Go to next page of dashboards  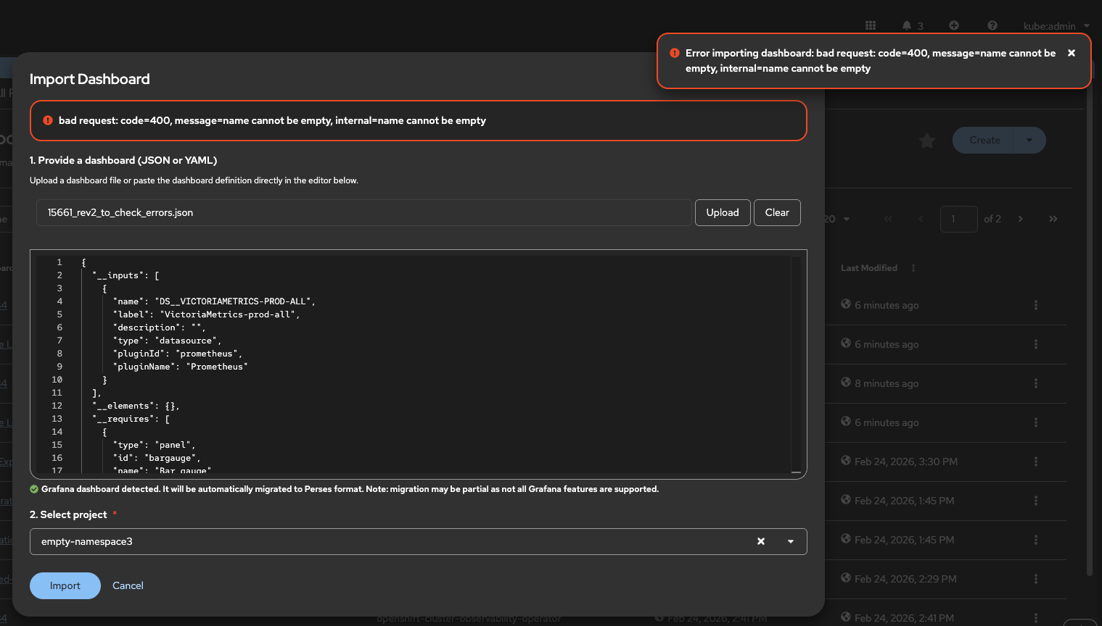tap(1021, 219)
